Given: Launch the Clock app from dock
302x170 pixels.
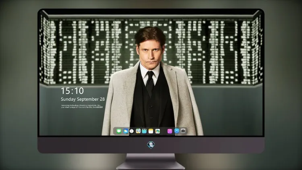Looking at the screenshot, I should 132,131.
